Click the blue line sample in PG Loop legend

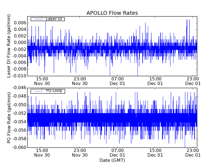[38, 91]
